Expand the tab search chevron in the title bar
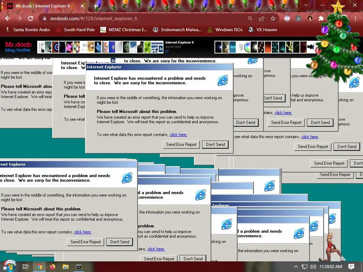 306,5
